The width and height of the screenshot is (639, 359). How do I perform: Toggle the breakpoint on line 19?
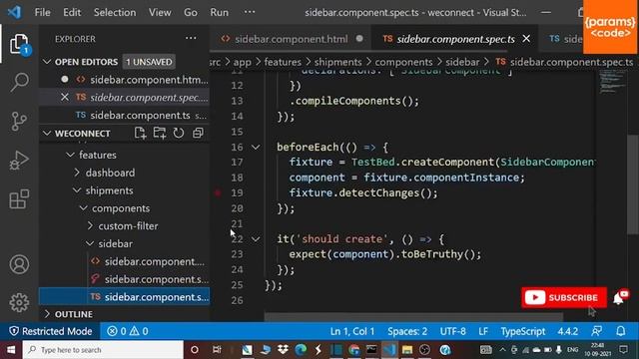(218, 192)
